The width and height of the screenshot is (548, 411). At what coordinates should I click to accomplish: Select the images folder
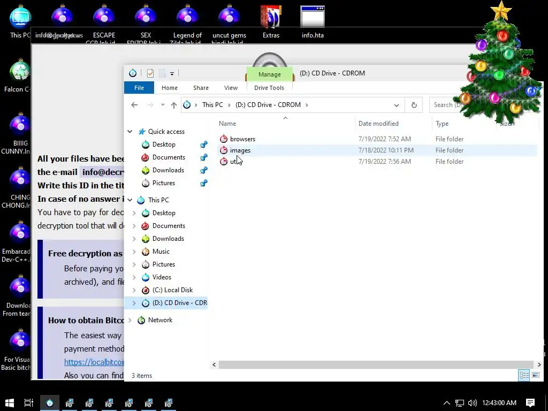[x=240, y=150]
